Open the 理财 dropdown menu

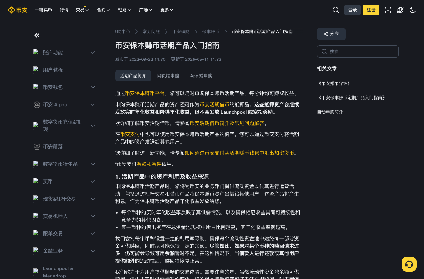(125, 10)
